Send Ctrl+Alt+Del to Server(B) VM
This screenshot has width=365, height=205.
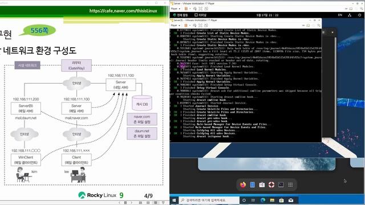click(195, 25)
